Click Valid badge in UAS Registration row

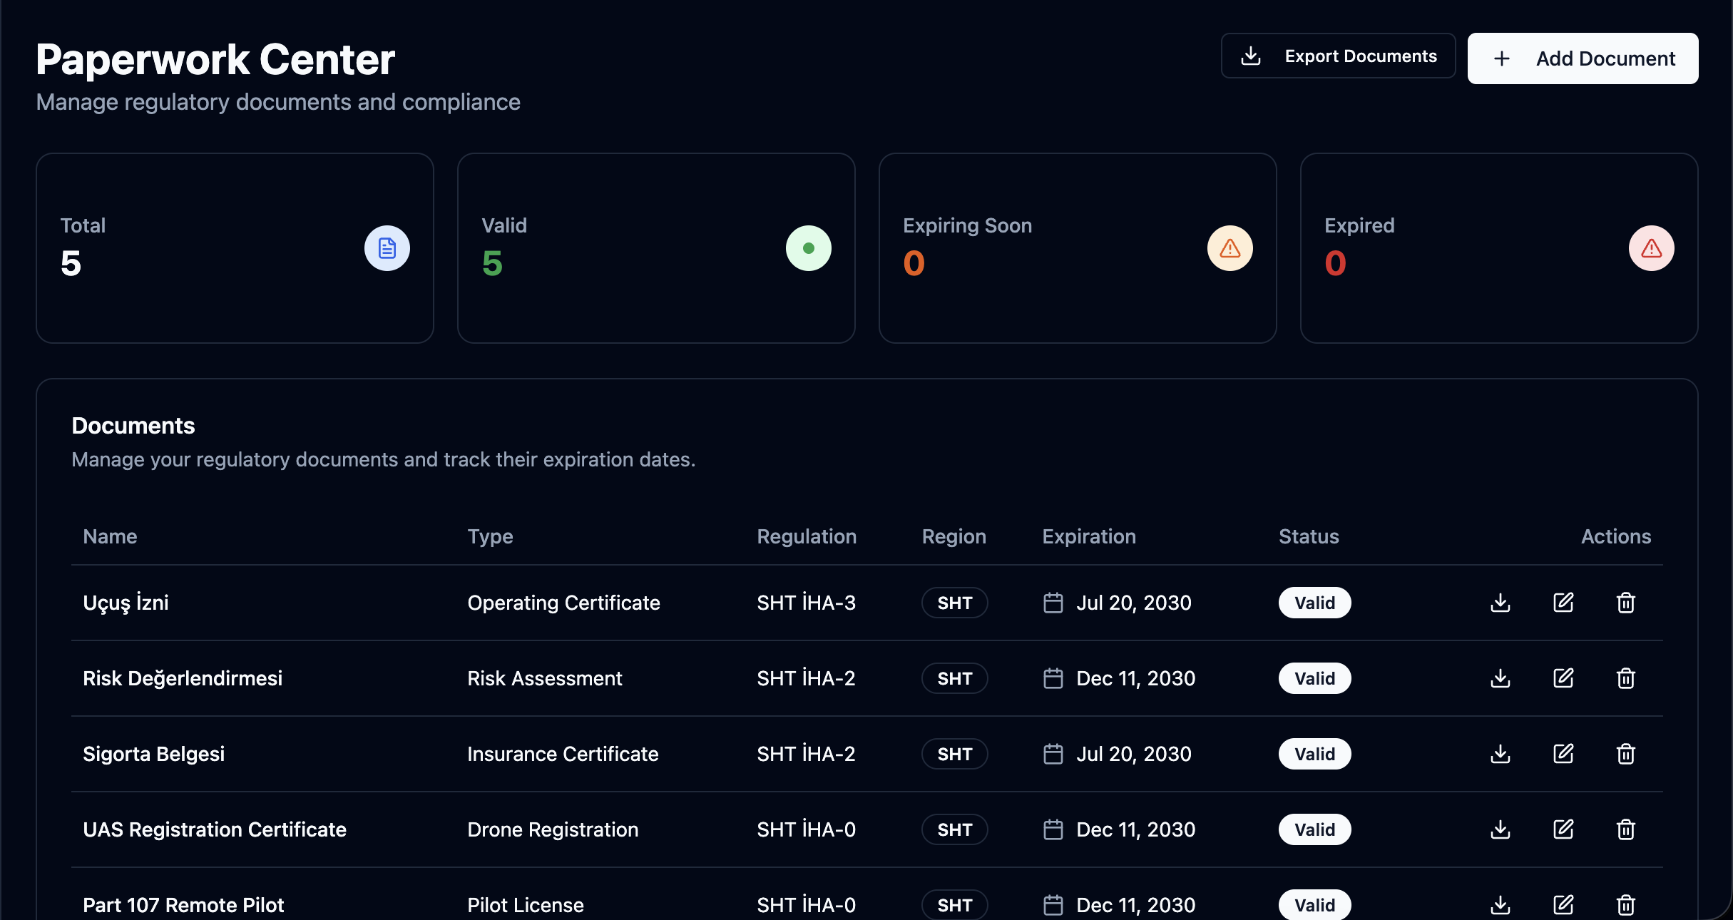[x=1314, y=829]
